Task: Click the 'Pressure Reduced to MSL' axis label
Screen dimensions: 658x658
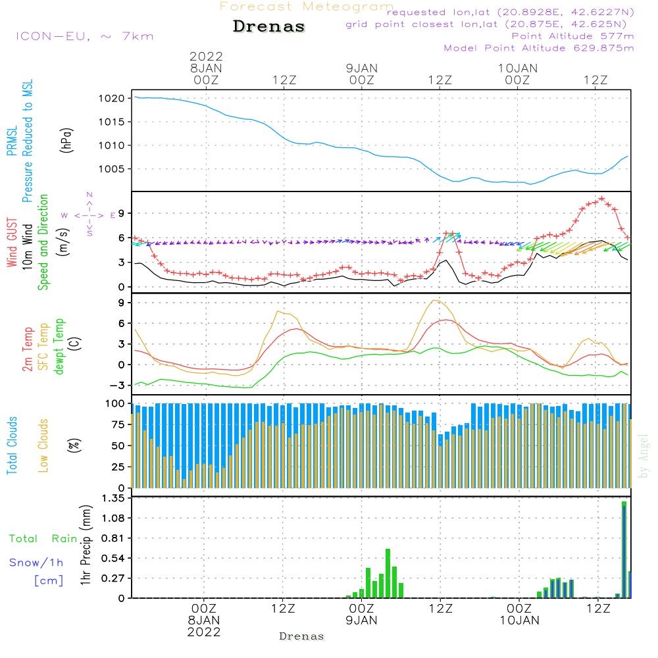Action: (x=27, y=141)
